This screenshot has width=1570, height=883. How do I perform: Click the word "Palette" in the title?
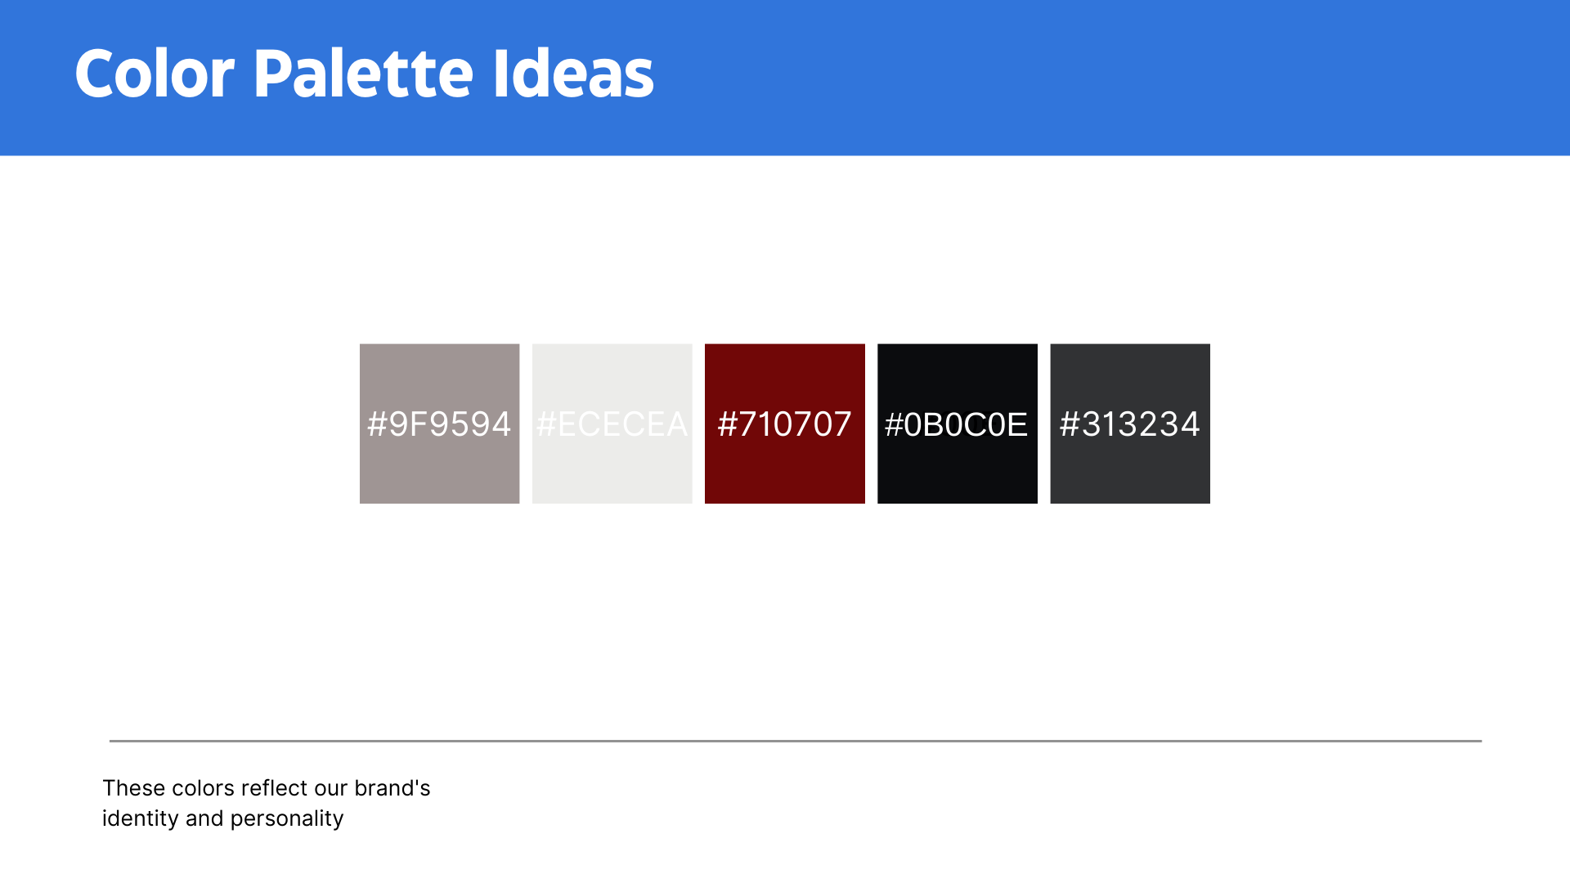[363, 74]
